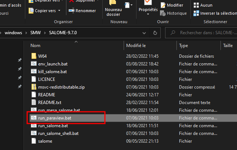This screenshot has height=150, width=237.
Task: Click the search field Rechercher dans
Action: 201,33
